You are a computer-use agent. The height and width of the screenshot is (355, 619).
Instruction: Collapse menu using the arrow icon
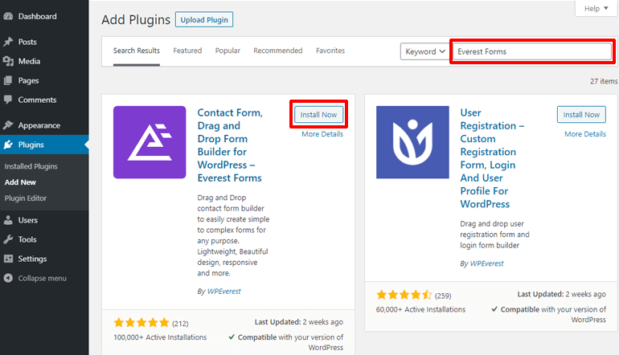[8, 278]
